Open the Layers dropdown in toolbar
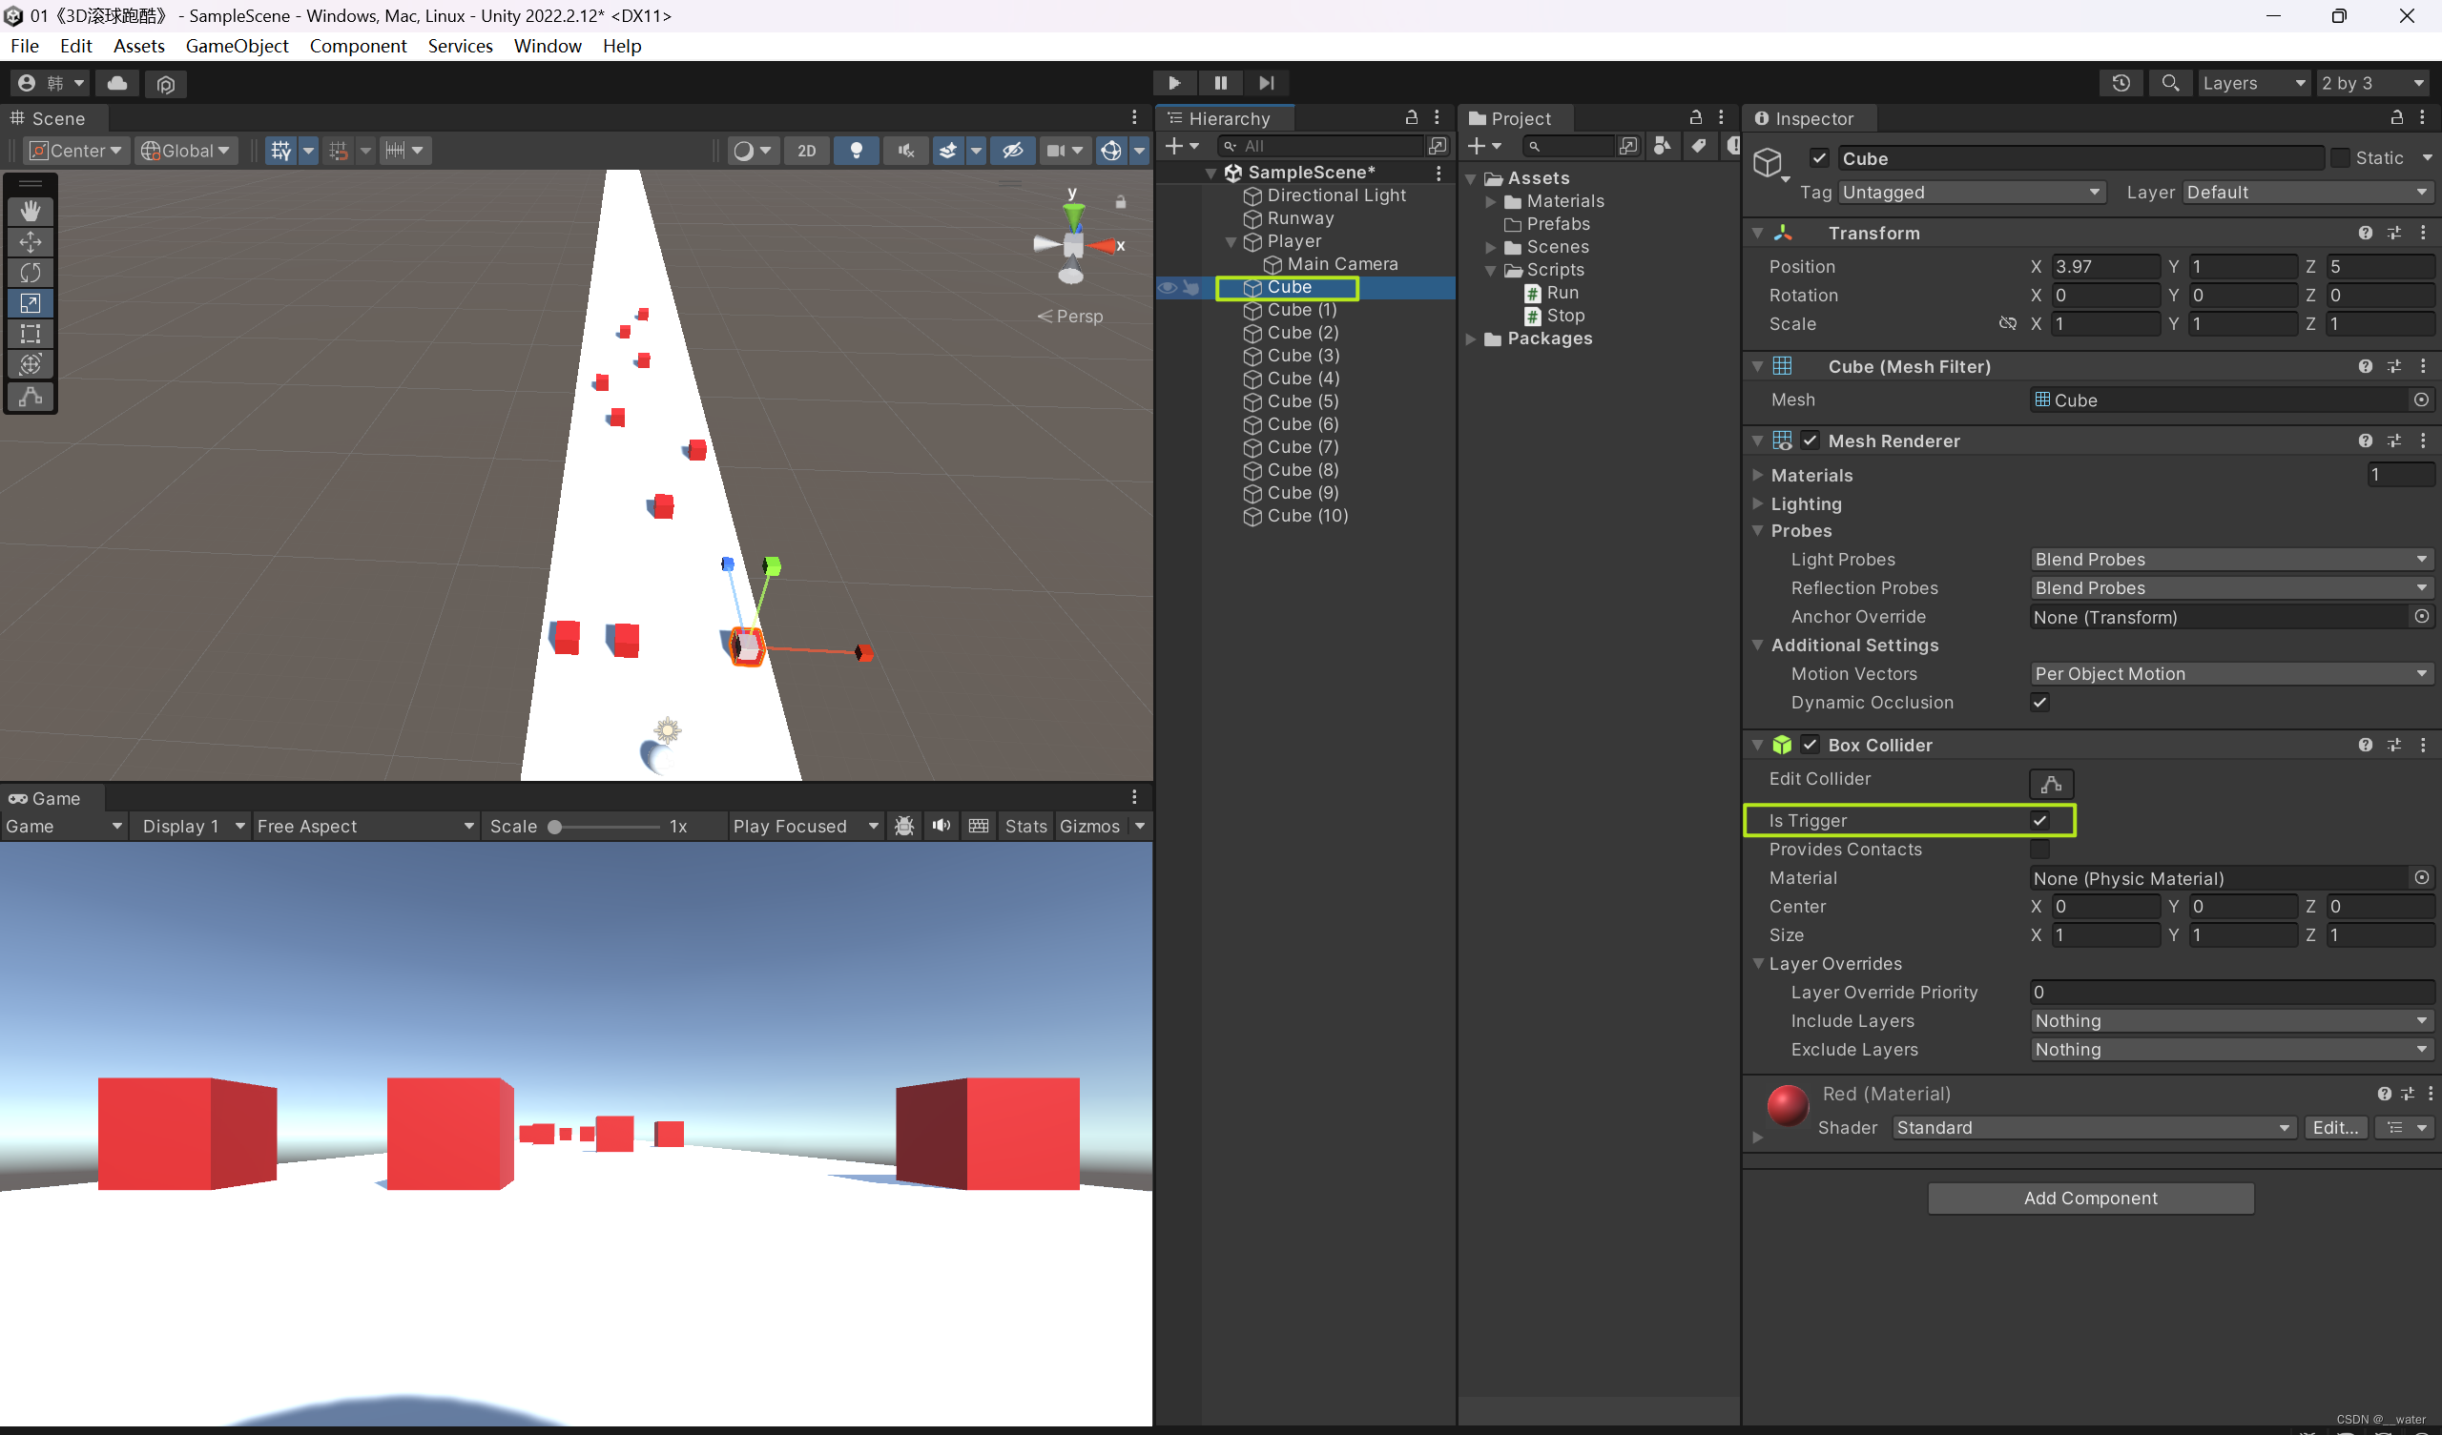Image resolution: width=2442 pixels, height=1435 pixels. [x=2252, y=83]
